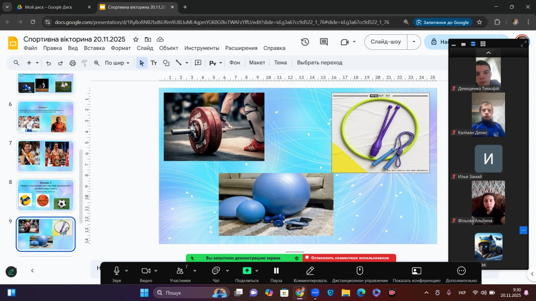
Task: Open the comments panel icon
Action: 324,42
